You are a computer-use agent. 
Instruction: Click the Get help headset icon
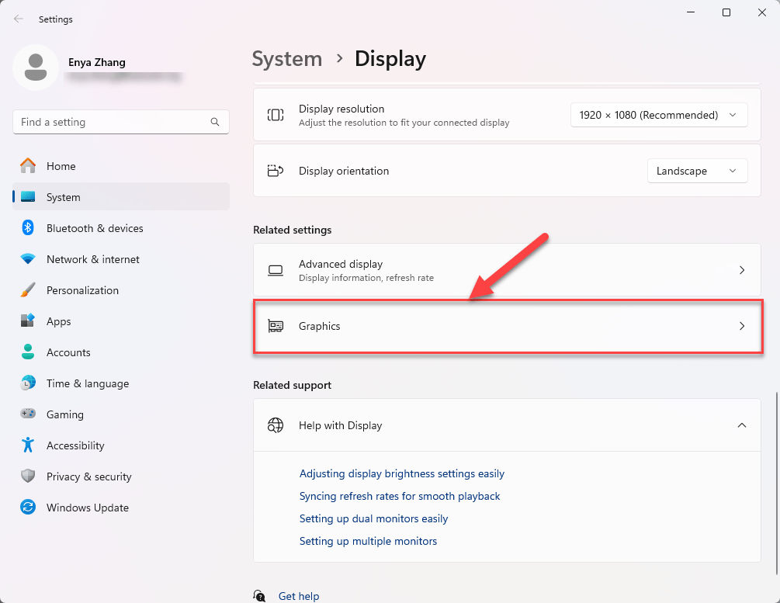point(259,595)
